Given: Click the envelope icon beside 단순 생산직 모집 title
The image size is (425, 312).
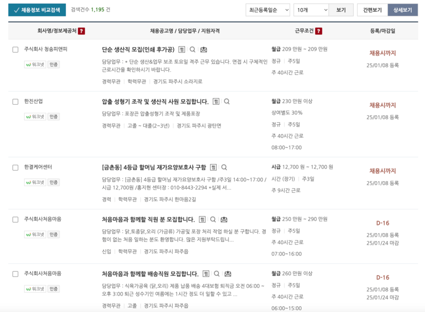Looking at the screenshot, I should 205,49.
